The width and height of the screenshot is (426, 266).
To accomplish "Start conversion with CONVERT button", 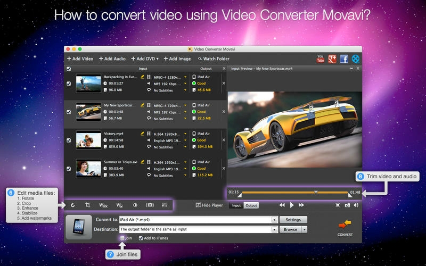I will tap(345, 228).
